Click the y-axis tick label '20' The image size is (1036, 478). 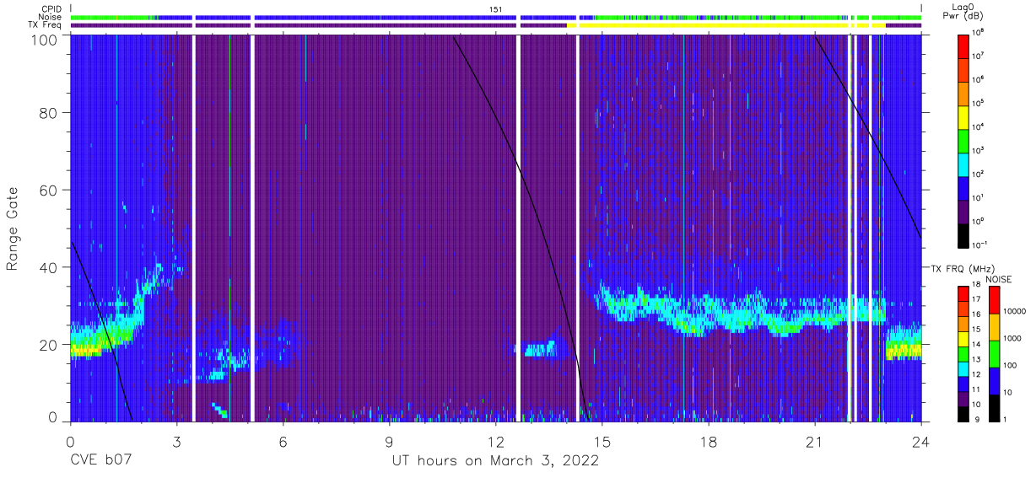[x=49, y=345]
